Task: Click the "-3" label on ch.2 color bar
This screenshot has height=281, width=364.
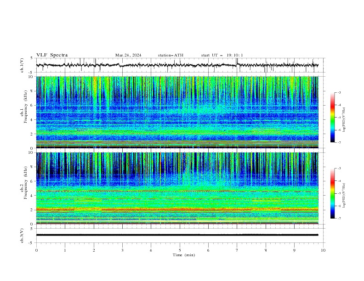Action: 339,169
